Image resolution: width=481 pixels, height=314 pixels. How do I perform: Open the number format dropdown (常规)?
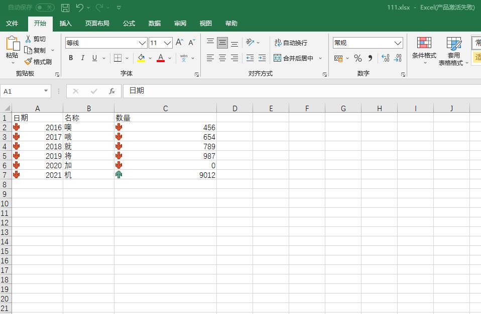(x=398, y=43)
